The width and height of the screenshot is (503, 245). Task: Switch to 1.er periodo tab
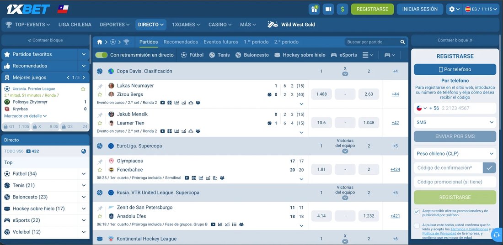tap(256, 42)
